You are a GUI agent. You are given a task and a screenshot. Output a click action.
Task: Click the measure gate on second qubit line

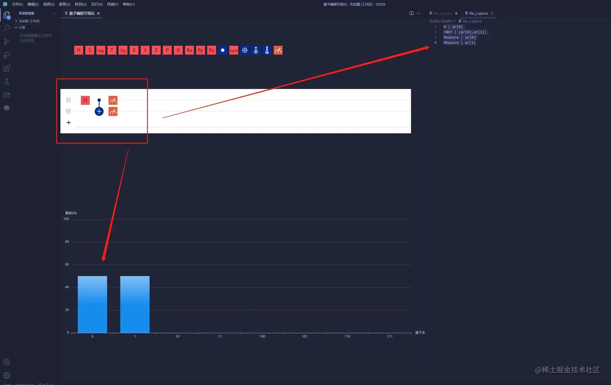(x=113, y=111)
